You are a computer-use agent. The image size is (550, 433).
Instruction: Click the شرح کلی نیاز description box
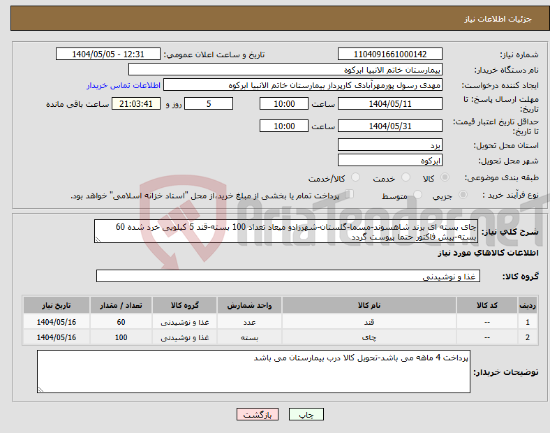[x=285, y=232]
